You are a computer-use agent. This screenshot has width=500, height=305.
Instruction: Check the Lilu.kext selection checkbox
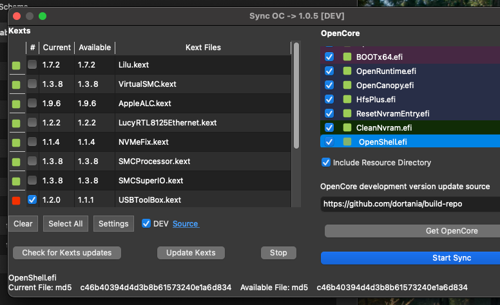click(32, 64)
